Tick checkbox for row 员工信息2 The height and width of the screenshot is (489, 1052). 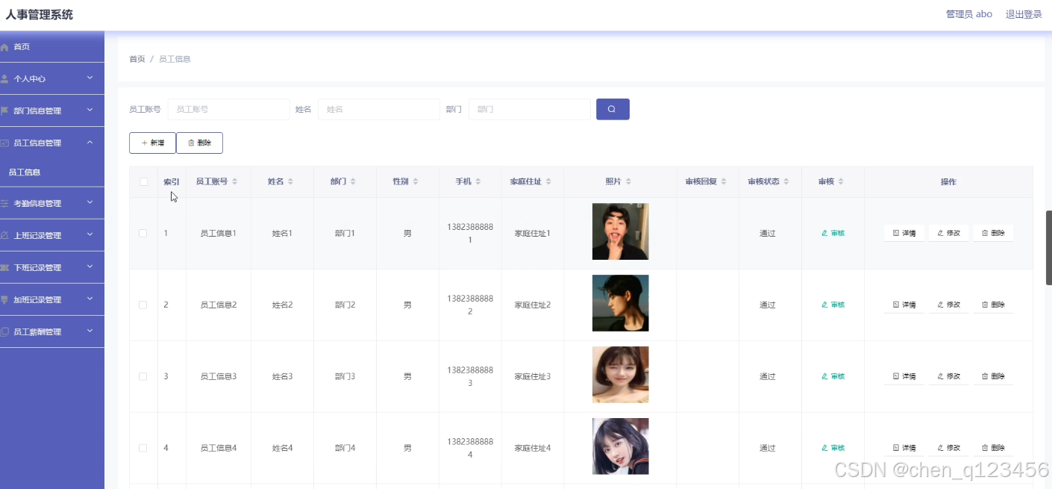[x=143, y=305]
